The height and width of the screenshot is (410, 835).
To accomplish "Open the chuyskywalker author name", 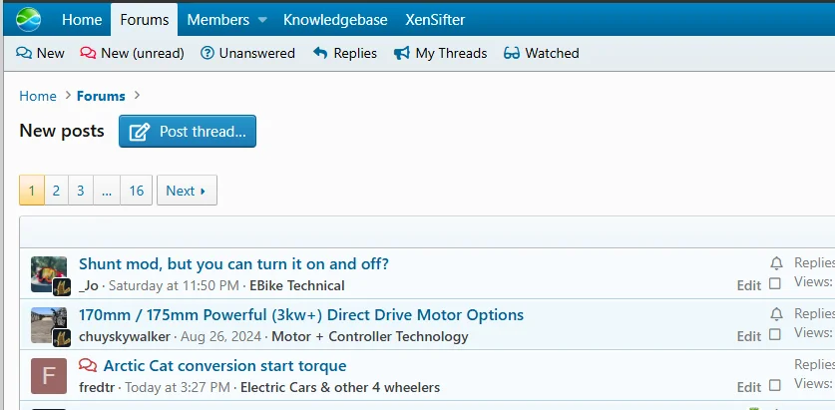I will tap(125, 337).
